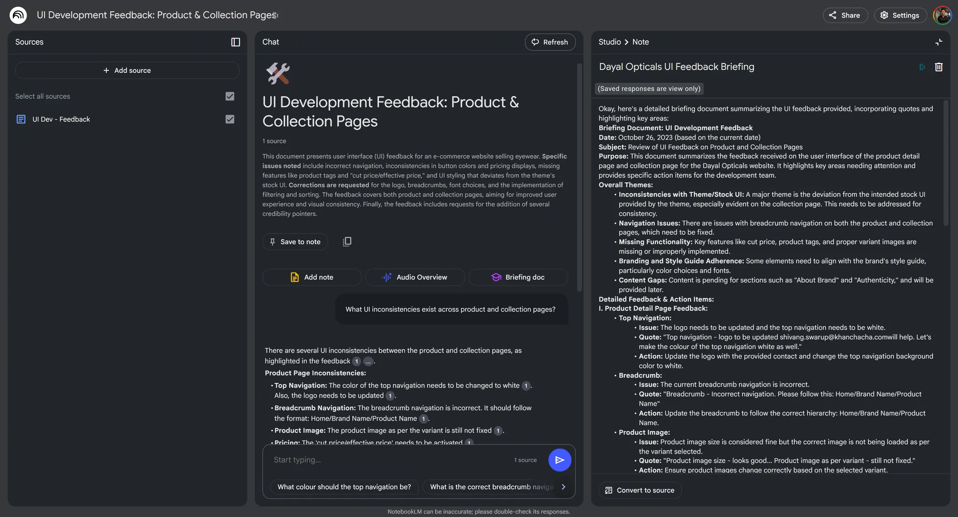Collapse the Studio note view icon

[x=938, y=42]
